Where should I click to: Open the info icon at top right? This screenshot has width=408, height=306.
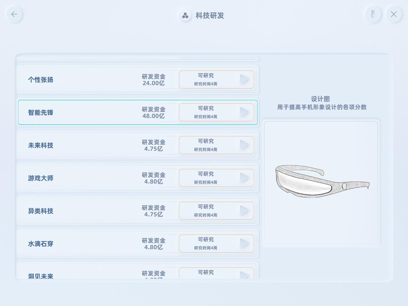click(x=373, y=14)
